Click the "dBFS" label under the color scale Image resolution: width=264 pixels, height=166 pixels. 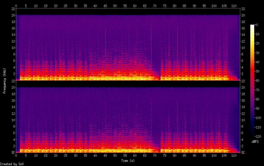click(255, 142)
